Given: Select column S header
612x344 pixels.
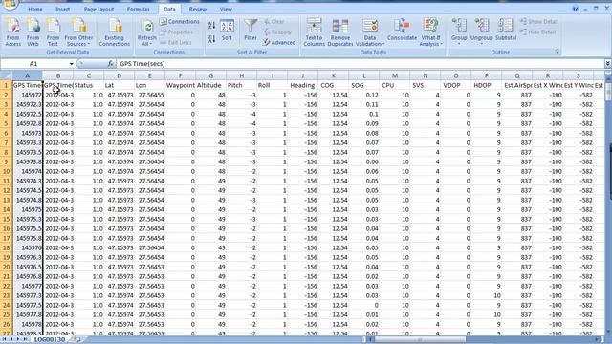Looking at the screenshot, I should (x=578, y=75).
